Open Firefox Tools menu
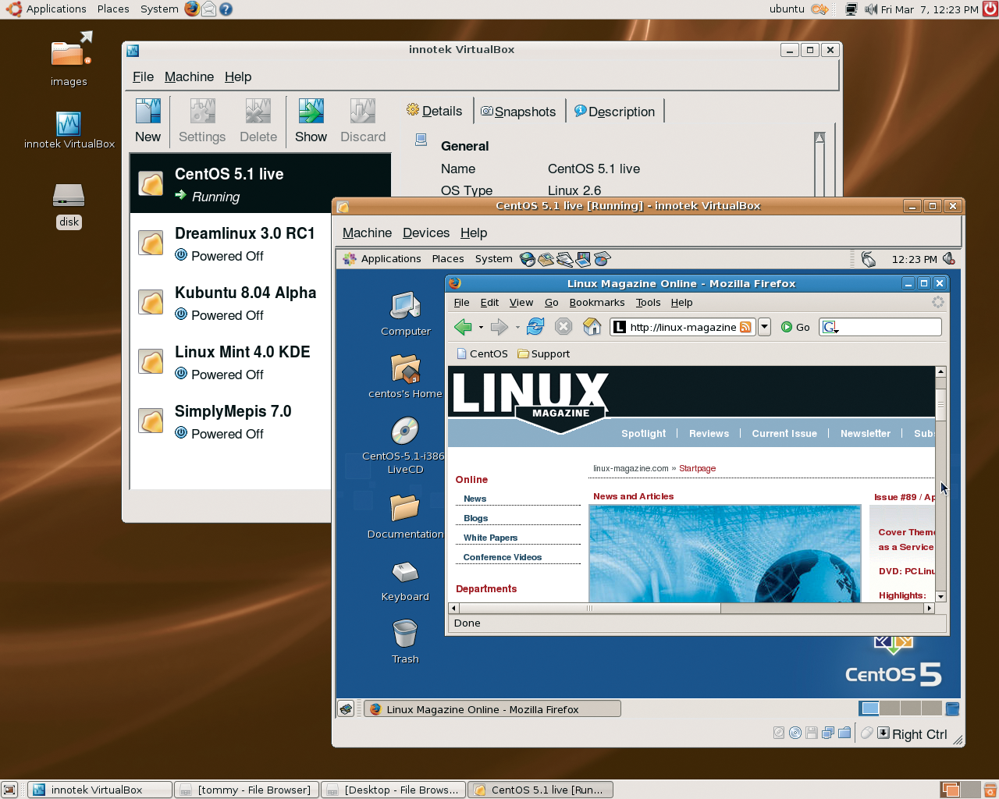This screenshot has height=799, width=999. coord(648,303)
